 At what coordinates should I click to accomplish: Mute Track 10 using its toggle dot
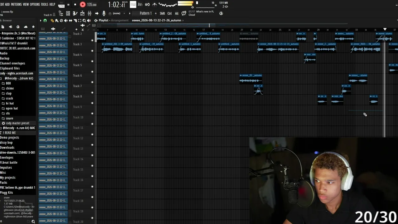pos(92,124)
